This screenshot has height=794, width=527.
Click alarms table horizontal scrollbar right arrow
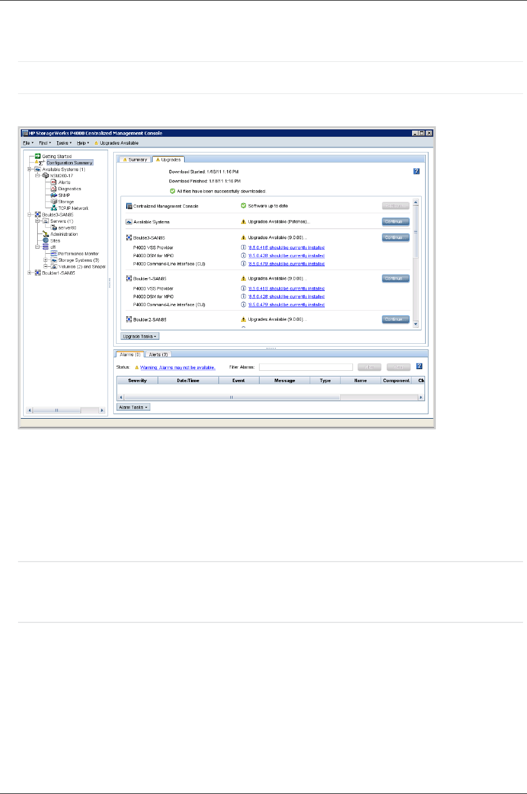coord(421,397)
